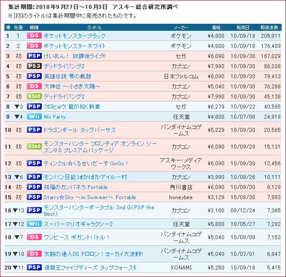286x277 pixels.
Task: Open 大神伝 ～小さき太陽～ link
Action: tap(72, 86)
